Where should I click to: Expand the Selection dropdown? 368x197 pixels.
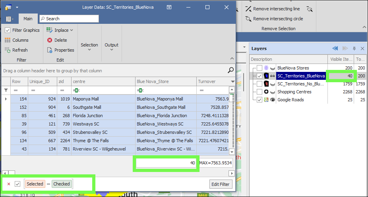tap(89, 47)
